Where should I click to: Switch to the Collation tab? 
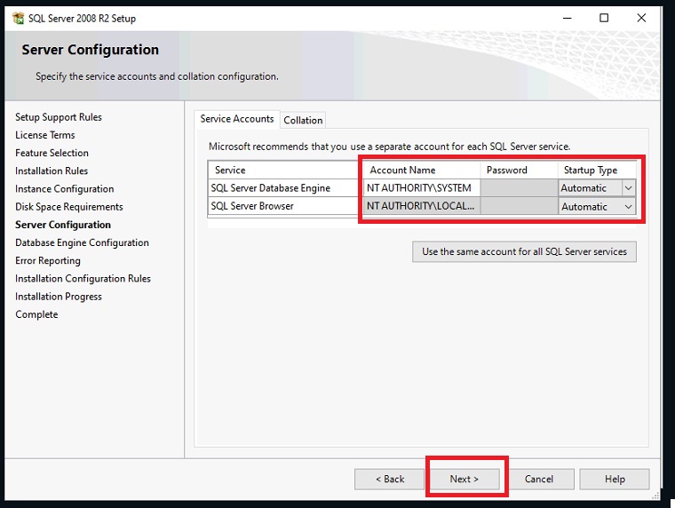pyautogui.click(x=303, y=120)
